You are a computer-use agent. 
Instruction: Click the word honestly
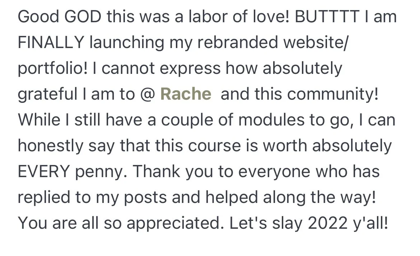[x=51, y=146]
